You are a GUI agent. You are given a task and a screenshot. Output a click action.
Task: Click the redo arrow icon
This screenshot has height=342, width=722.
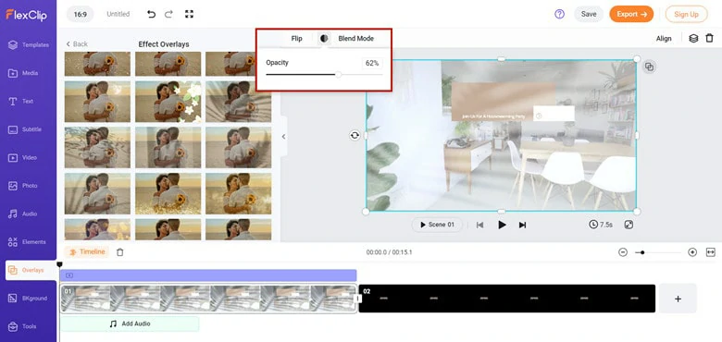(x=168, y=14)
